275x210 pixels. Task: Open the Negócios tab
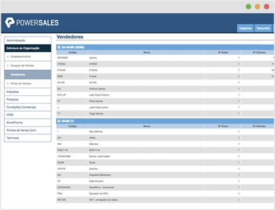[x=245, y=29]
